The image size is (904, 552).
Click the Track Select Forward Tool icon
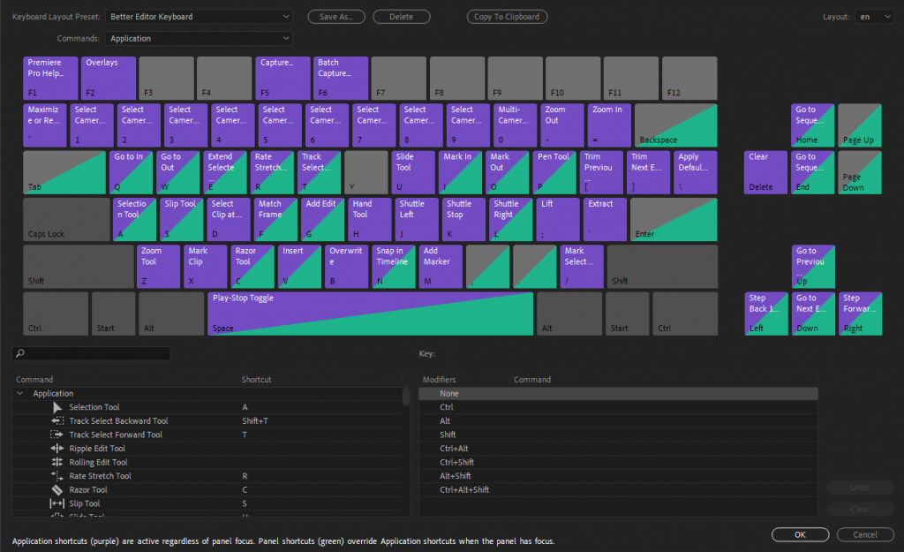click(58, 435)
